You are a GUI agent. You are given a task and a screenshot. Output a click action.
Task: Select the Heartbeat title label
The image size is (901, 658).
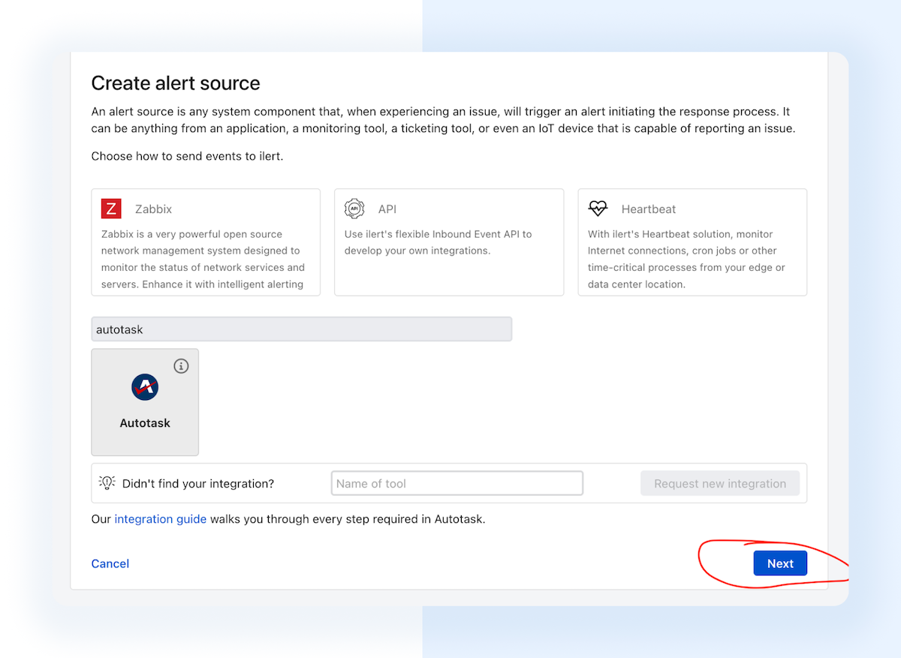tap(648, 209)
